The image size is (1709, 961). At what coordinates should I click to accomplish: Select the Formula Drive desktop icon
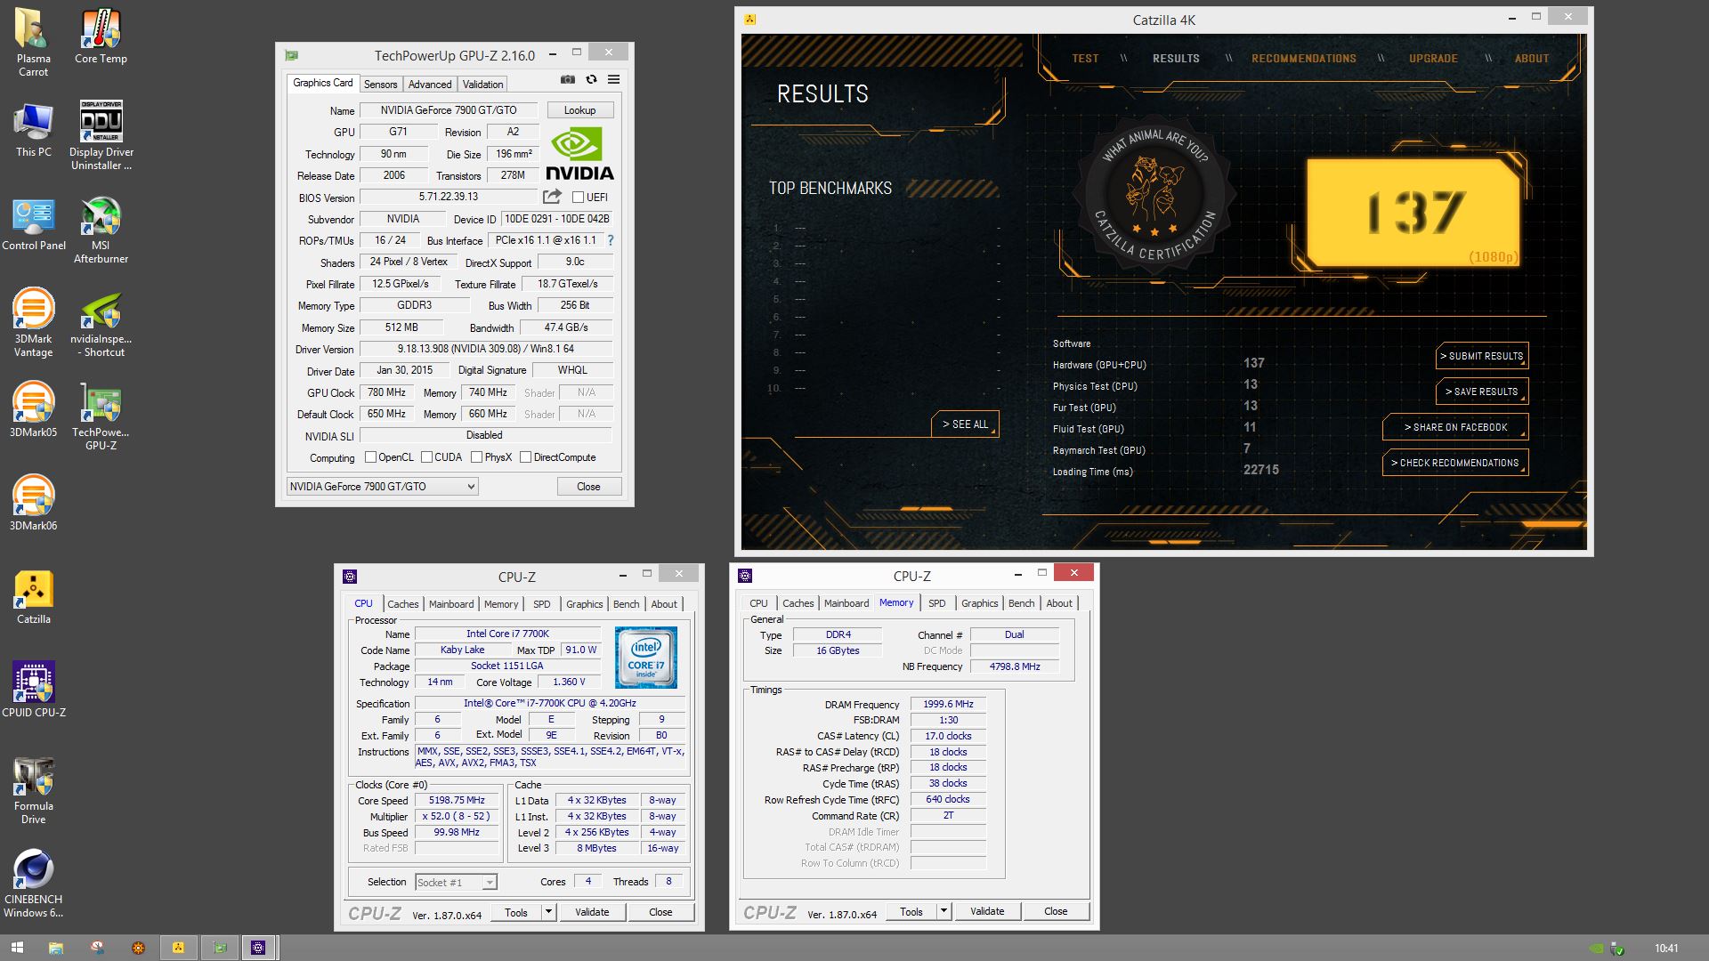[x=33, y=790]
